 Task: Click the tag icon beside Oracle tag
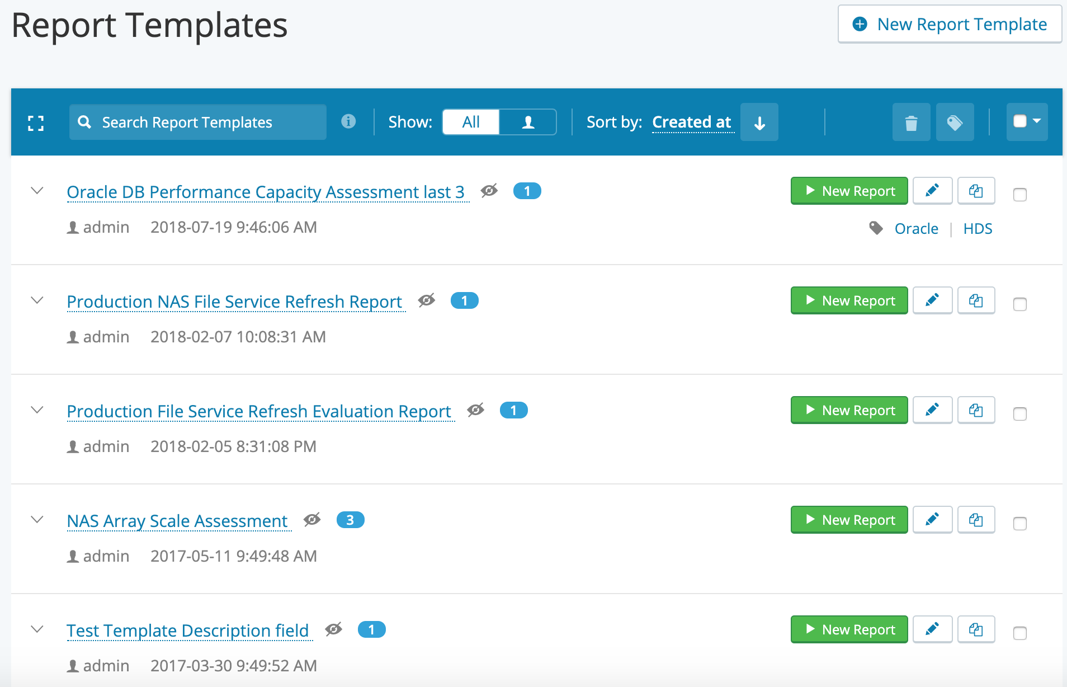(x=876, y=228)
